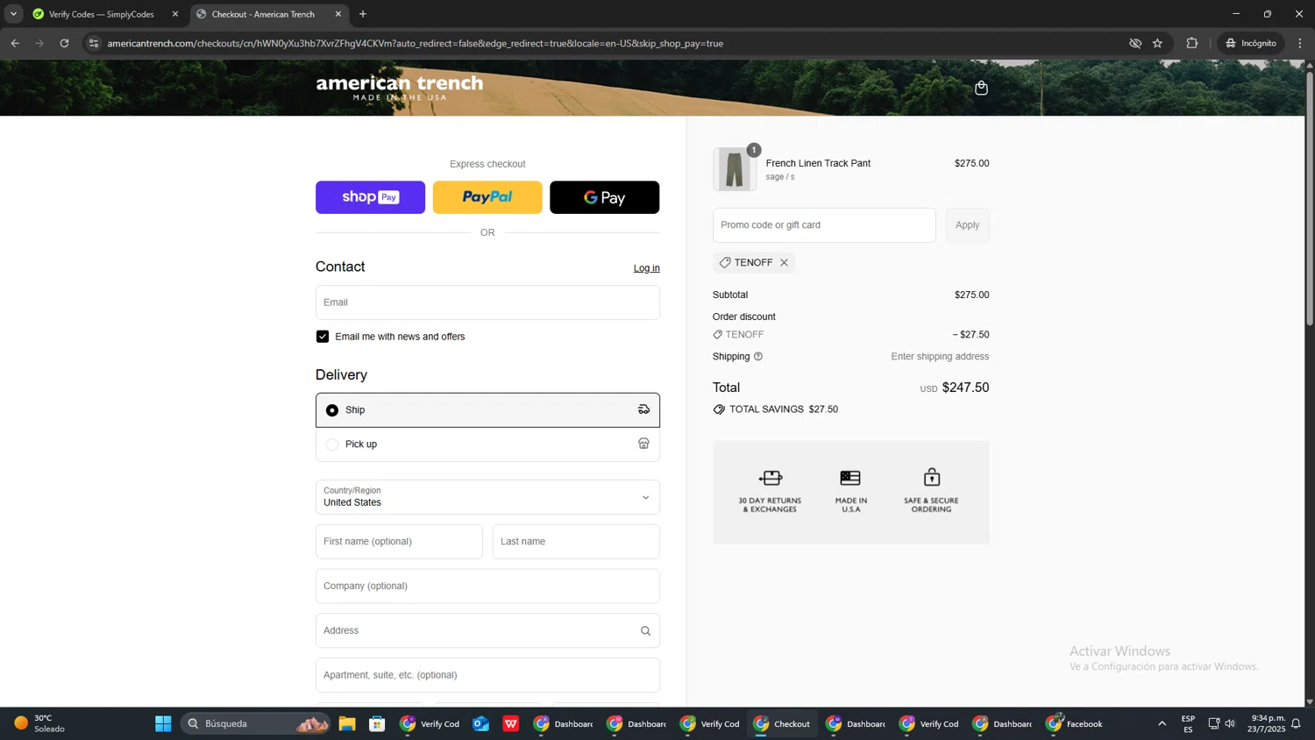Open Microsoft Store from the taskbar

(377, 724)
